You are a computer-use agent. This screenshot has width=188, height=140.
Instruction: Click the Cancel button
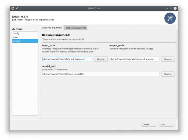(149, 124)
